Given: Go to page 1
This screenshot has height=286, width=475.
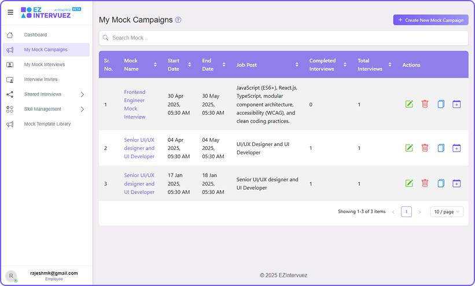Looking at the screenshot, I should coord(406,212).
